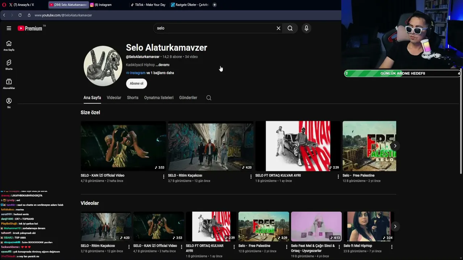Play the Free Palestine thumbnail in Videolar row
The height and width of the screenshot is (260, 463).
(264, 226)
